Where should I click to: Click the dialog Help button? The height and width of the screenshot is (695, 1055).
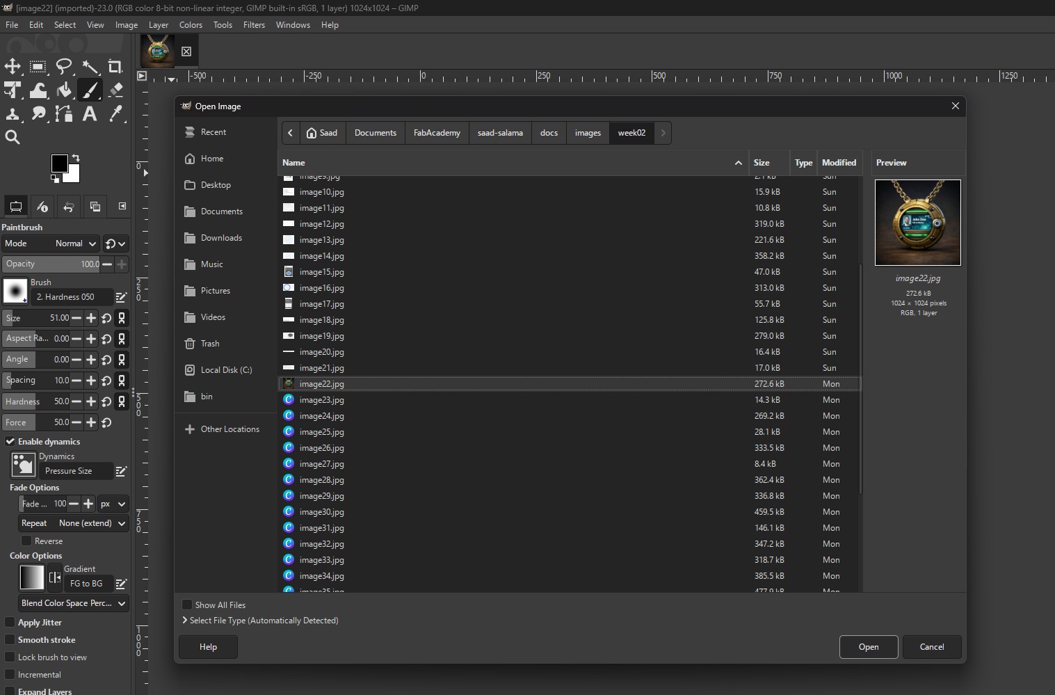[208, 647]
